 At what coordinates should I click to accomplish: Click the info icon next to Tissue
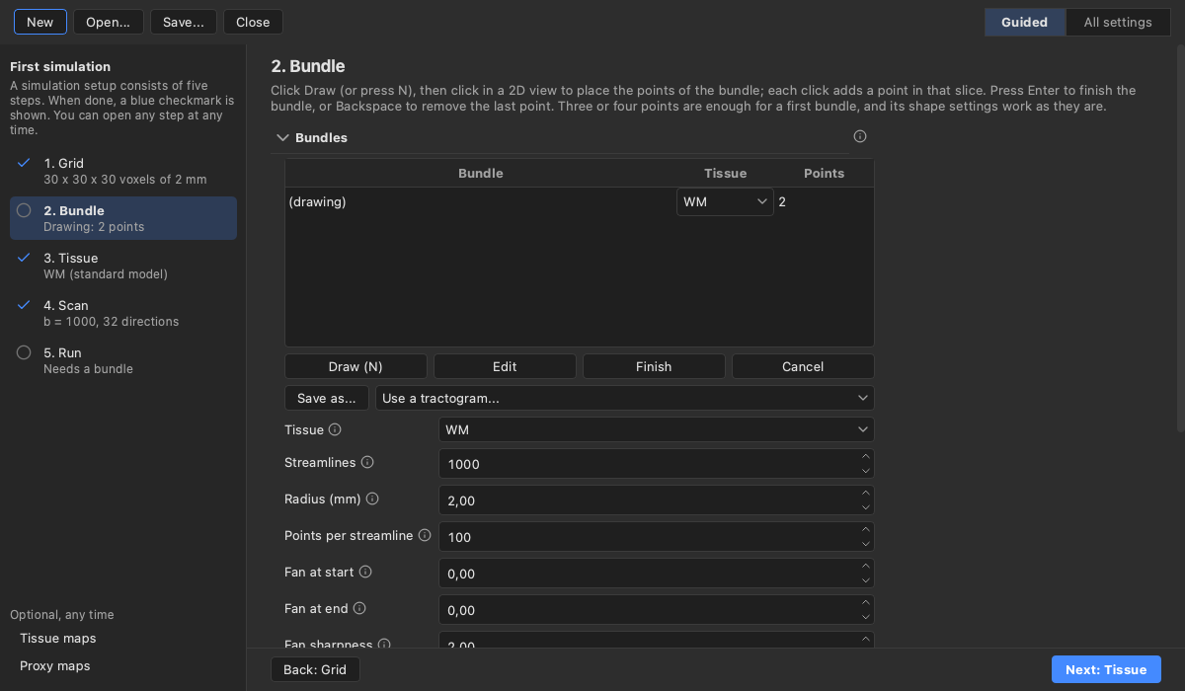[x=335, y=429]
